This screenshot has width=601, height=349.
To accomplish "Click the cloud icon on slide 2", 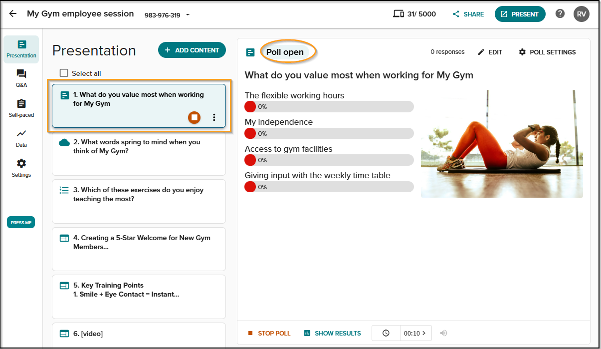I will click(x=64, y=142).
